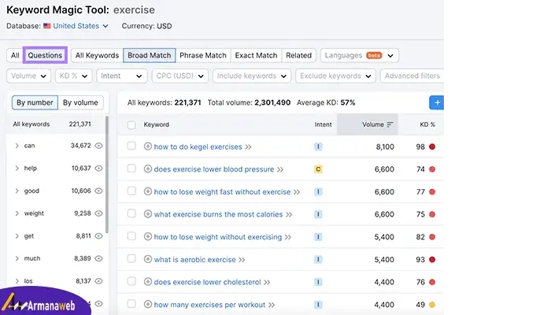Hide the 'weight' keyword group with its eye icon

coord(98,213)
